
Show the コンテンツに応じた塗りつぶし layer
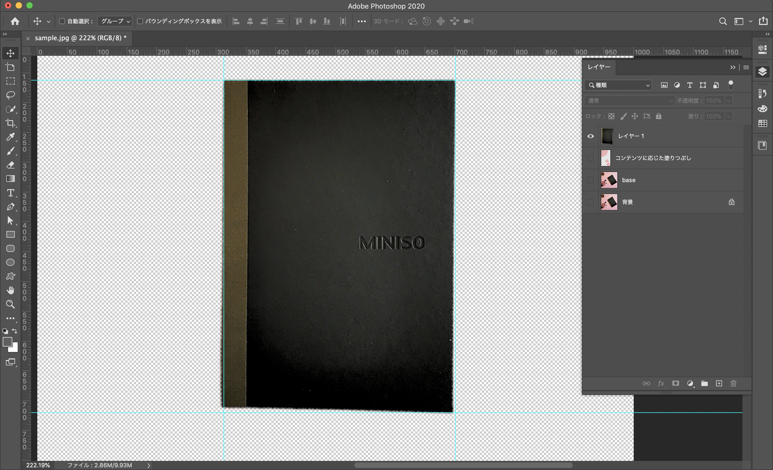(x=590, y=158)
